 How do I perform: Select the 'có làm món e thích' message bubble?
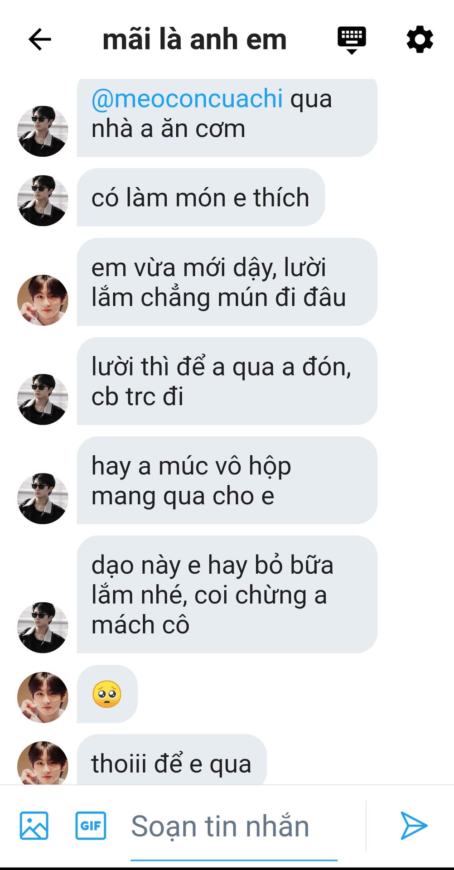201,198
